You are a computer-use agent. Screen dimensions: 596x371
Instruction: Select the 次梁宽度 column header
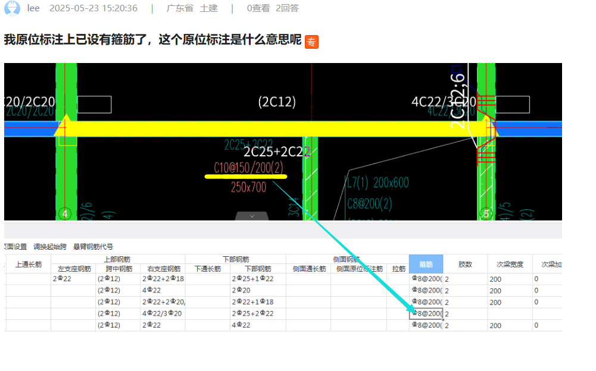pyautogui.click(x=510, y=264)
